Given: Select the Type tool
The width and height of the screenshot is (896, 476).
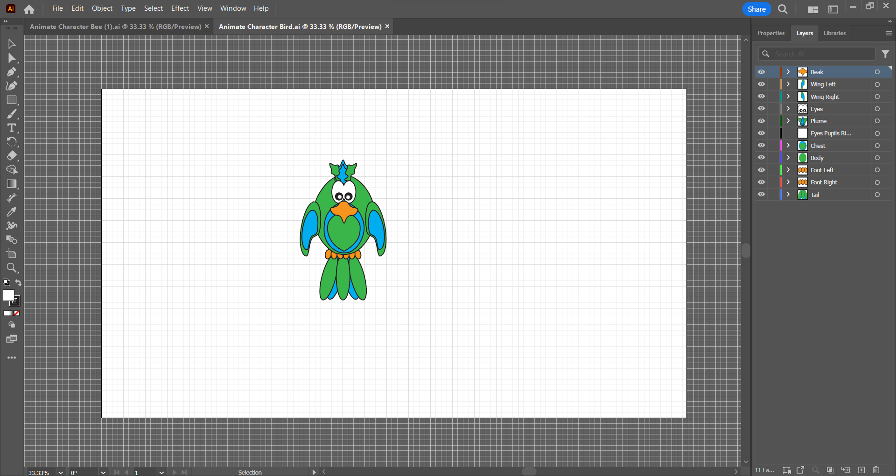Looking at the screenshot, I should pos(12,128).
